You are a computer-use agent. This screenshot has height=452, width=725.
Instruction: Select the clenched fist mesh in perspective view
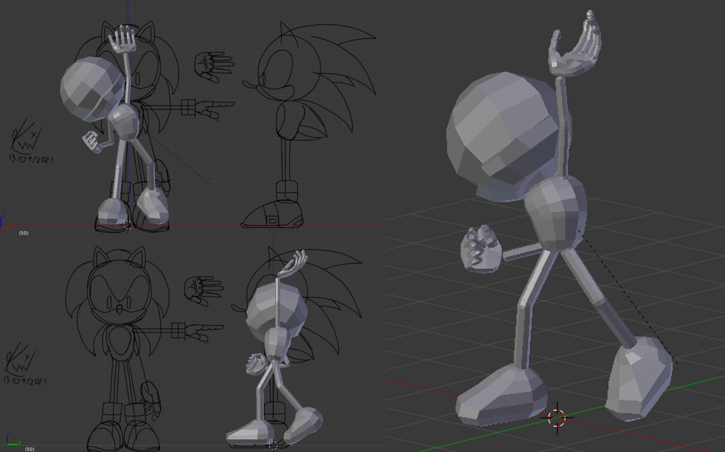click(x=481, y=248)
